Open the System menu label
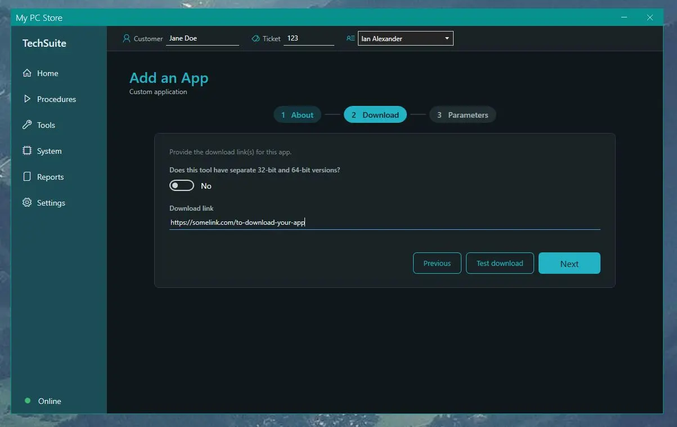This screenshot has width=677, height=427. coord(50,151)
